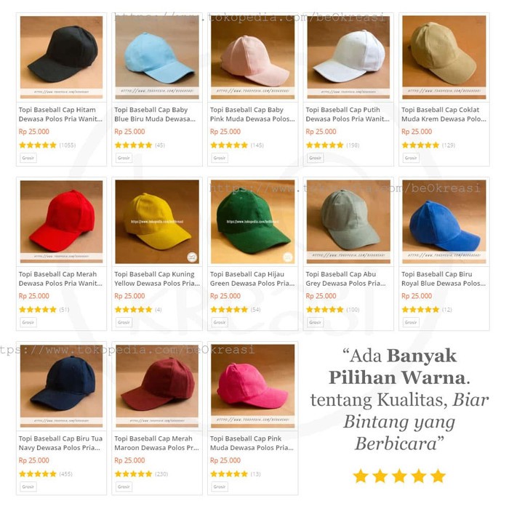Viewport: 509px width, 509px height.
Task: Open Topi Baseball Cap Merah Dewasa title
Action: 60,278
